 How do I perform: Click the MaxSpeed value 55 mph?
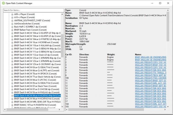83,31
